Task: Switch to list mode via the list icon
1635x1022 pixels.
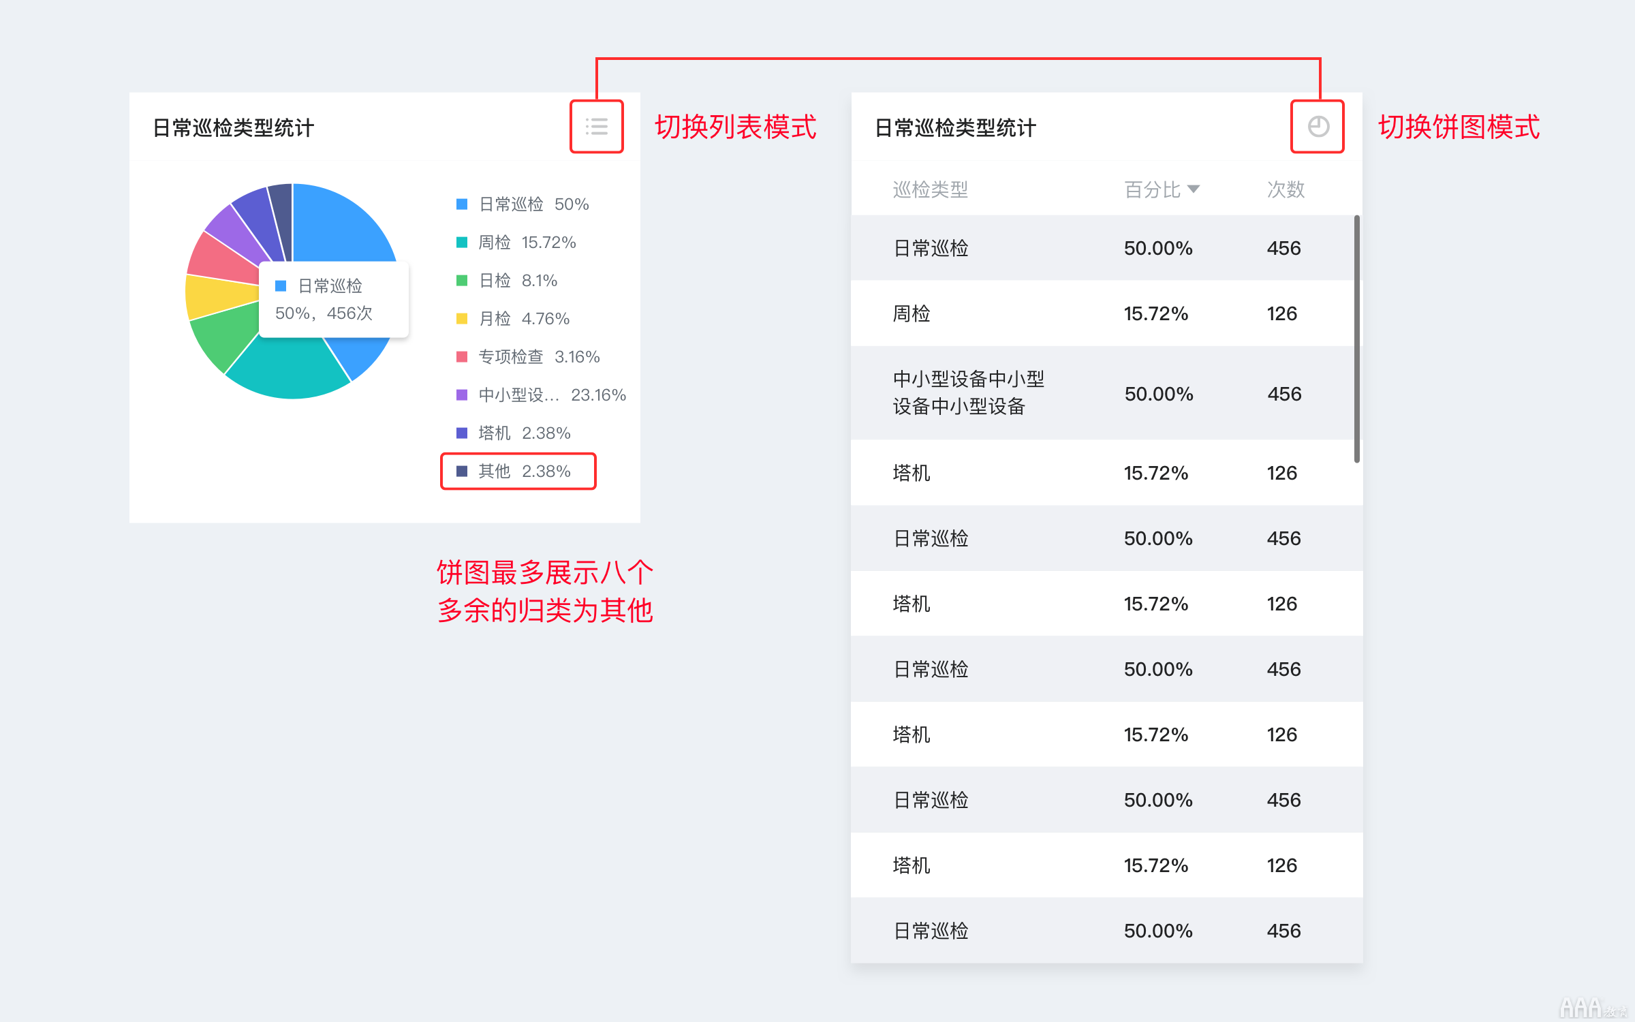Action: click(597, 127)
